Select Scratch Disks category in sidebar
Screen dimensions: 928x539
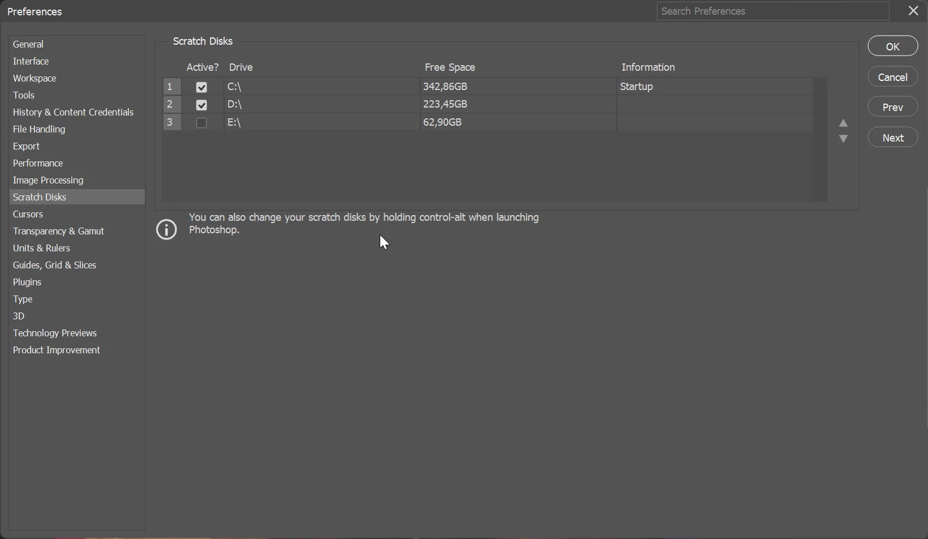(77, 197)
